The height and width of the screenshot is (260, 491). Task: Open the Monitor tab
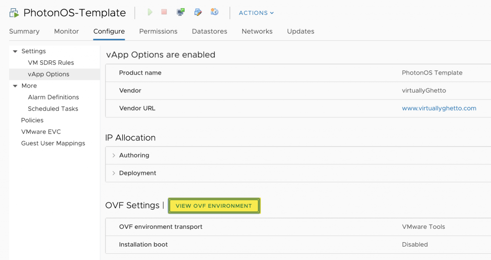point(66,31)
